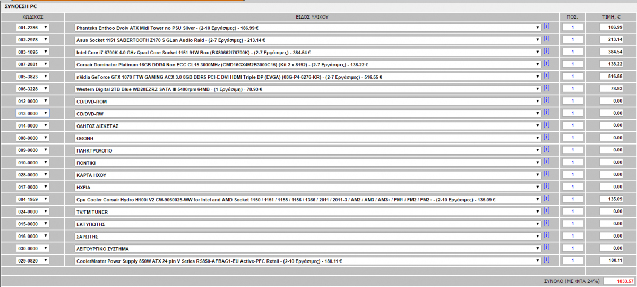Expand the Corsair Dominator Platinum RAM dropdown
Image resolution: width=637 pixels, height=287 pixels.
pyautogui.click(x=308, y=64)
